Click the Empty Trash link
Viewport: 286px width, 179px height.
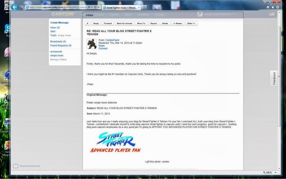(64, 36)
